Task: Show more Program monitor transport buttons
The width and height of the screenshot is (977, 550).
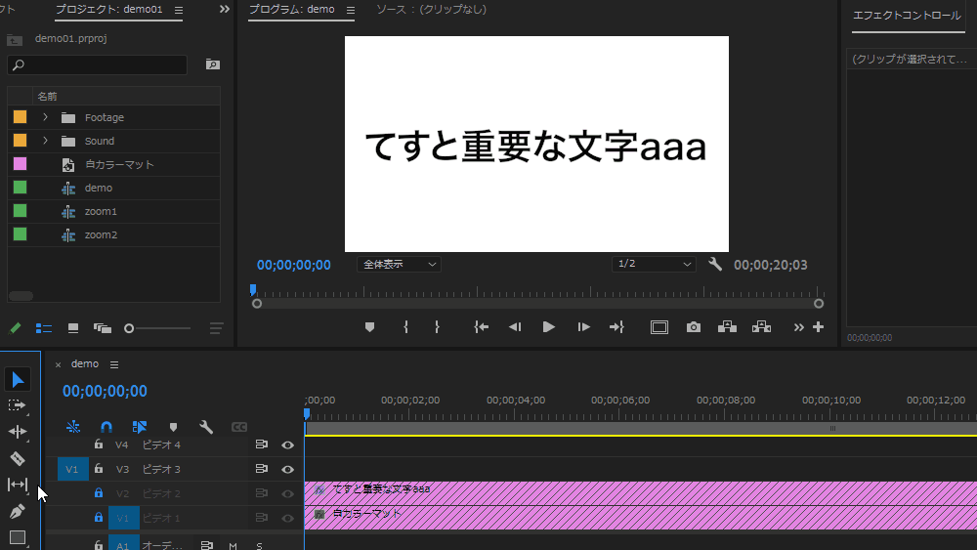Action: [798, 327]
